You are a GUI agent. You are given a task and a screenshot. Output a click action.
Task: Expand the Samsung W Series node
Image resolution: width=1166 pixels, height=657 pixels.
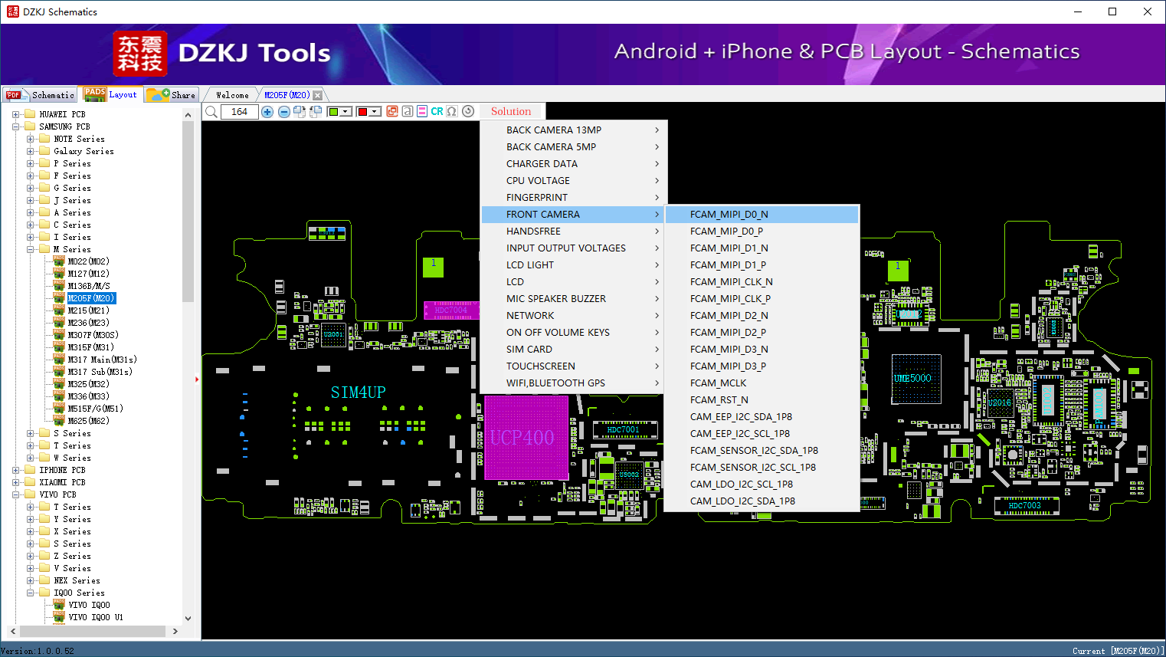pyautogui.click(x=31, y=458)
